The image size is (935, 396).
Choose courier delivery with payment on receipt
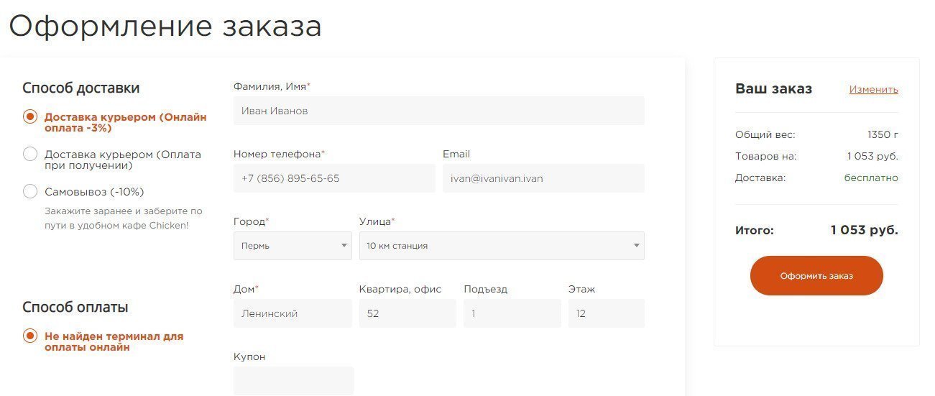30,155
